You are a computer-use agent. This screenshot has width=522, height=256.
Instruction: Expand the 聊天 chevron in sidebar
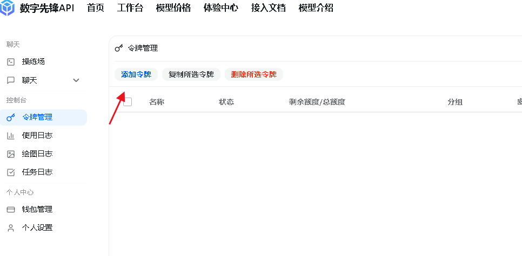point(76,80)
